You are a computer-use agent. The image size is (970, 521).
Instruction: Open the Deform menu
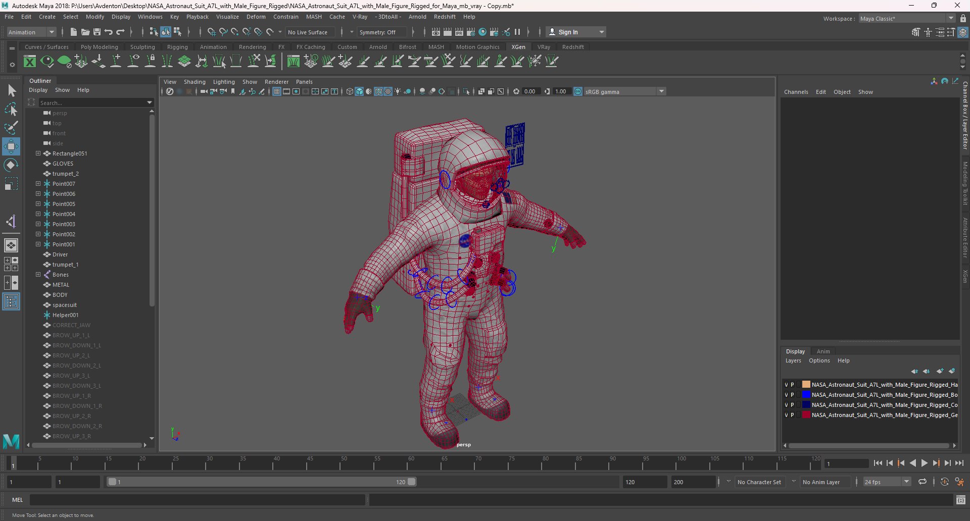click(x=256, y=17)
